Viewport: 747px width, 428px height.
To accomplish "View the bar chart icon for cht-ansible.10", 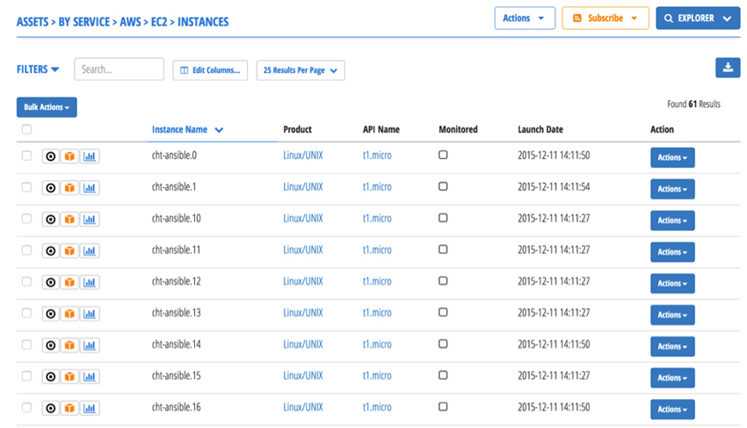I will pyautogui.click(x=90, y=219).
